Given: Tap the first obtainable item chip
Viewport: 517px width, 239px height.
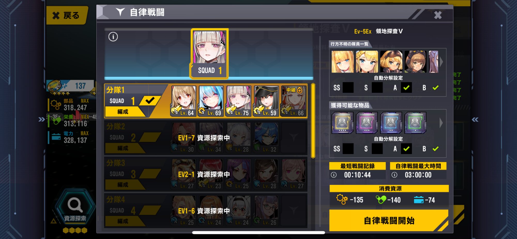Looking at the screenshot, I should [343, 123].
